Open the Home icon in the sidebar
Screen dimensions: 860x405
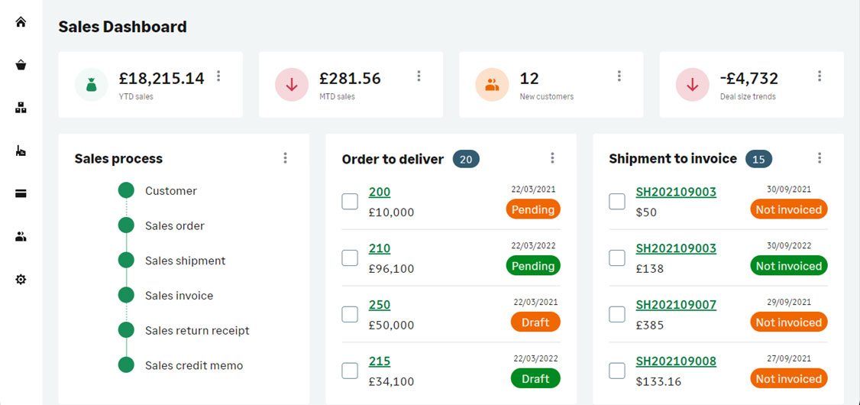[x=21, y=22]
